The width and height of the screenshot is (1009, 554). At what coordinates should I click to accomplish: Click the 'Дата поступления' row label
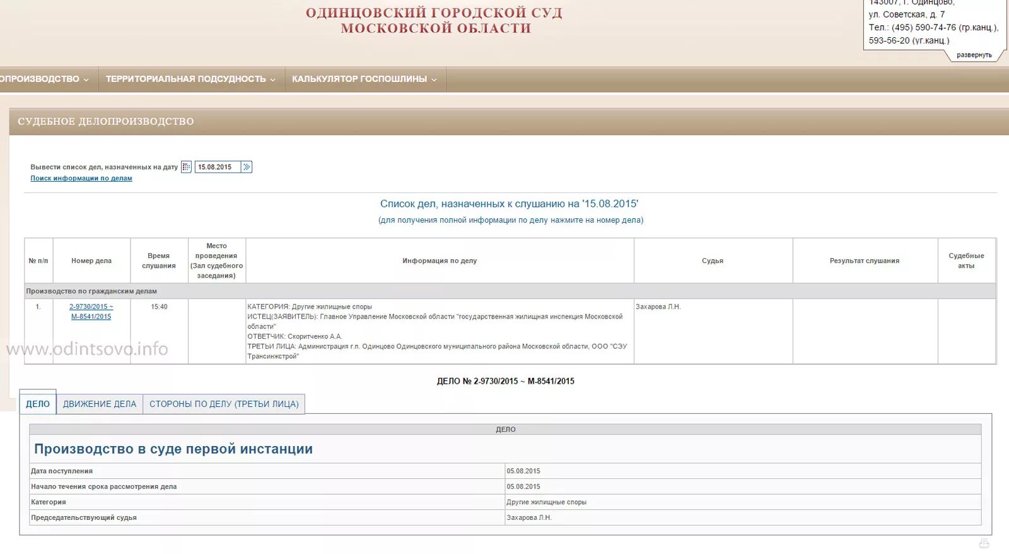62,471
